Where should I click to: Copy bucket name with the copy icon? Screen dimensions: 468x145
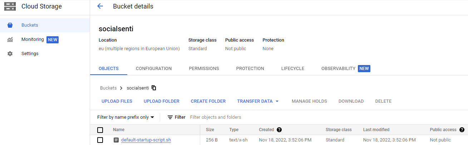pyautogui.click(x=154, y=88)
